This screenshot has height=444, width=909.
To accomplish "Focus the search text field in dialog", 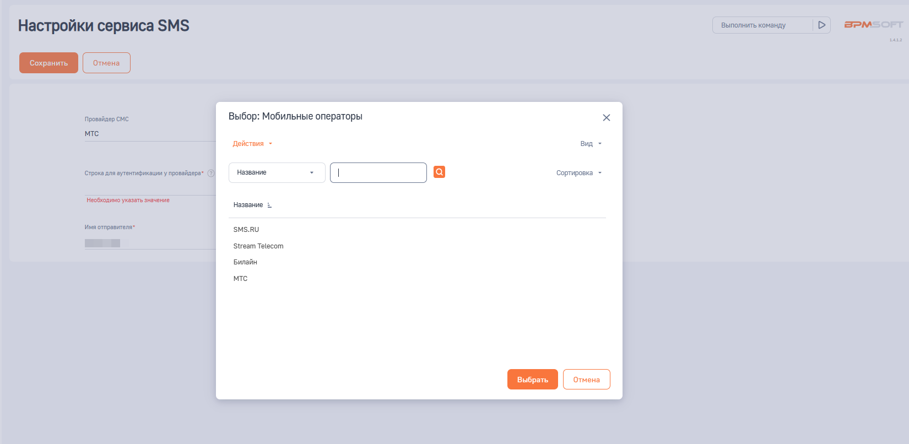I will pyautogui.click(x=378, y=172).
